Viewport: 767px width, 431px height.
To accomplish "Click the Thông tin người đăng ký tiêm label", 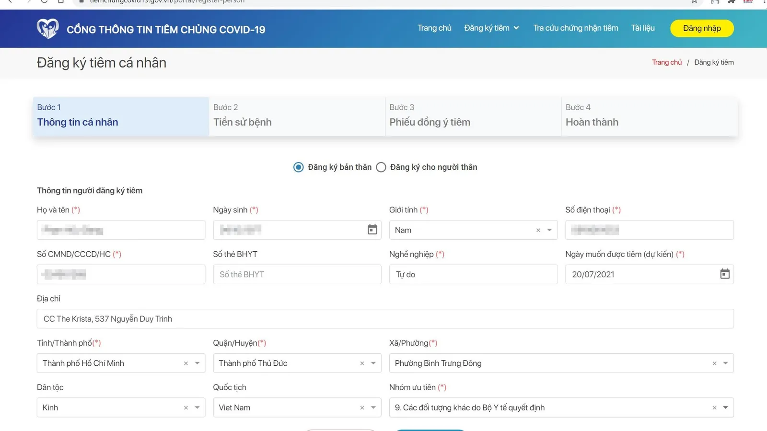I will pyautogui.click(x=90, y=191).
